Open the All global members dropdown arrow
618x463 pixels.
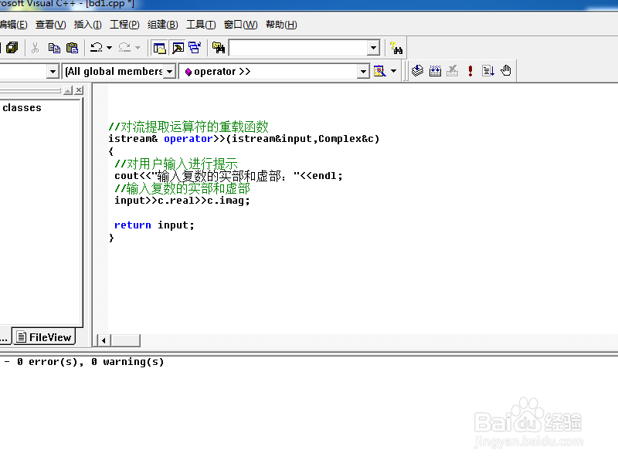169,72
